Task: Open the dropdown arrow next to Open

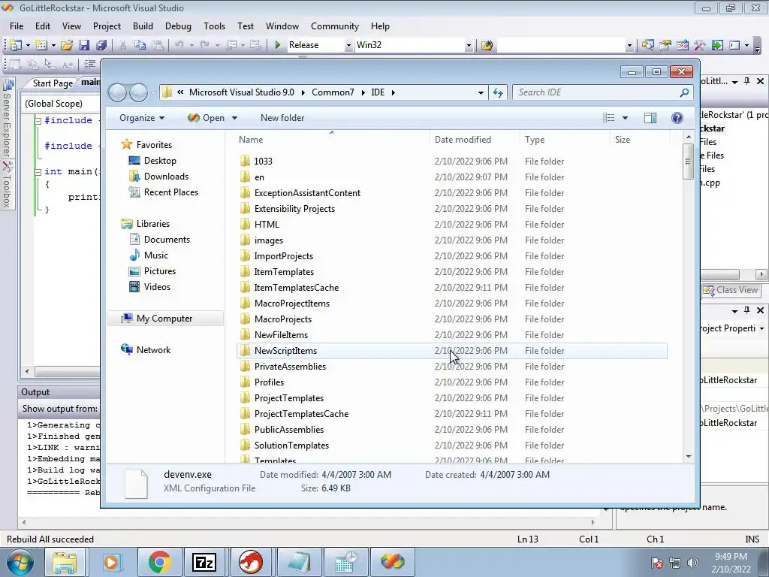Action: (x=234, y=118)
